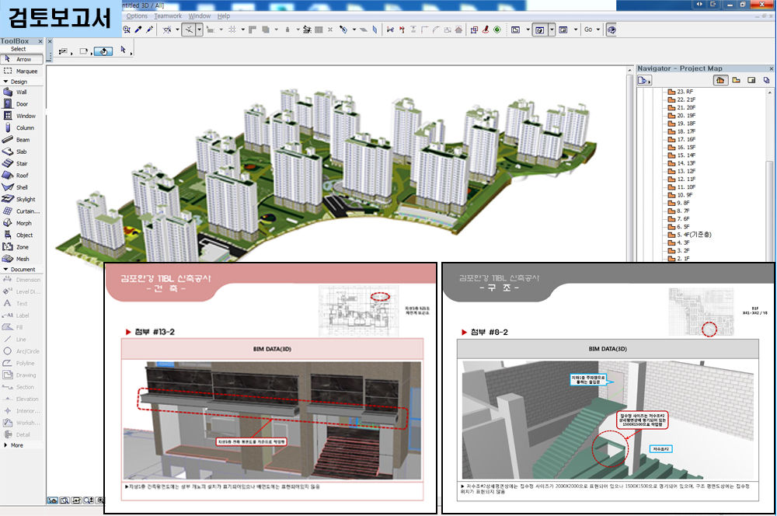
Task: Pick the Drawing tool
Action: (22, 375)
